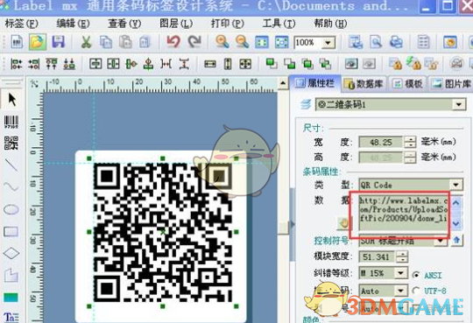Open the object selector 二维条码1 dropdown
Viewport: 473px width, 323px height.
pos(459,105)
